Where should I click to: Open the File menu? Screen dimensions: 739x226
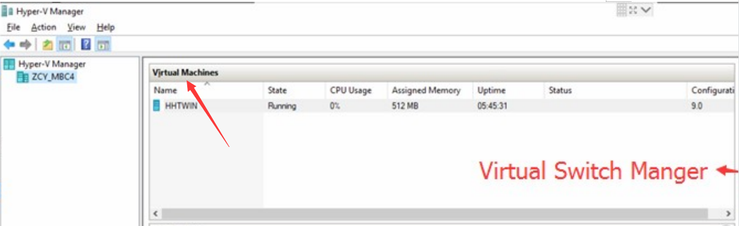point(14,27)
